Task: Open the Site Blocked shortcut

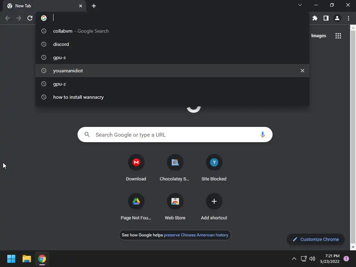Action: (x=214, y=168)
